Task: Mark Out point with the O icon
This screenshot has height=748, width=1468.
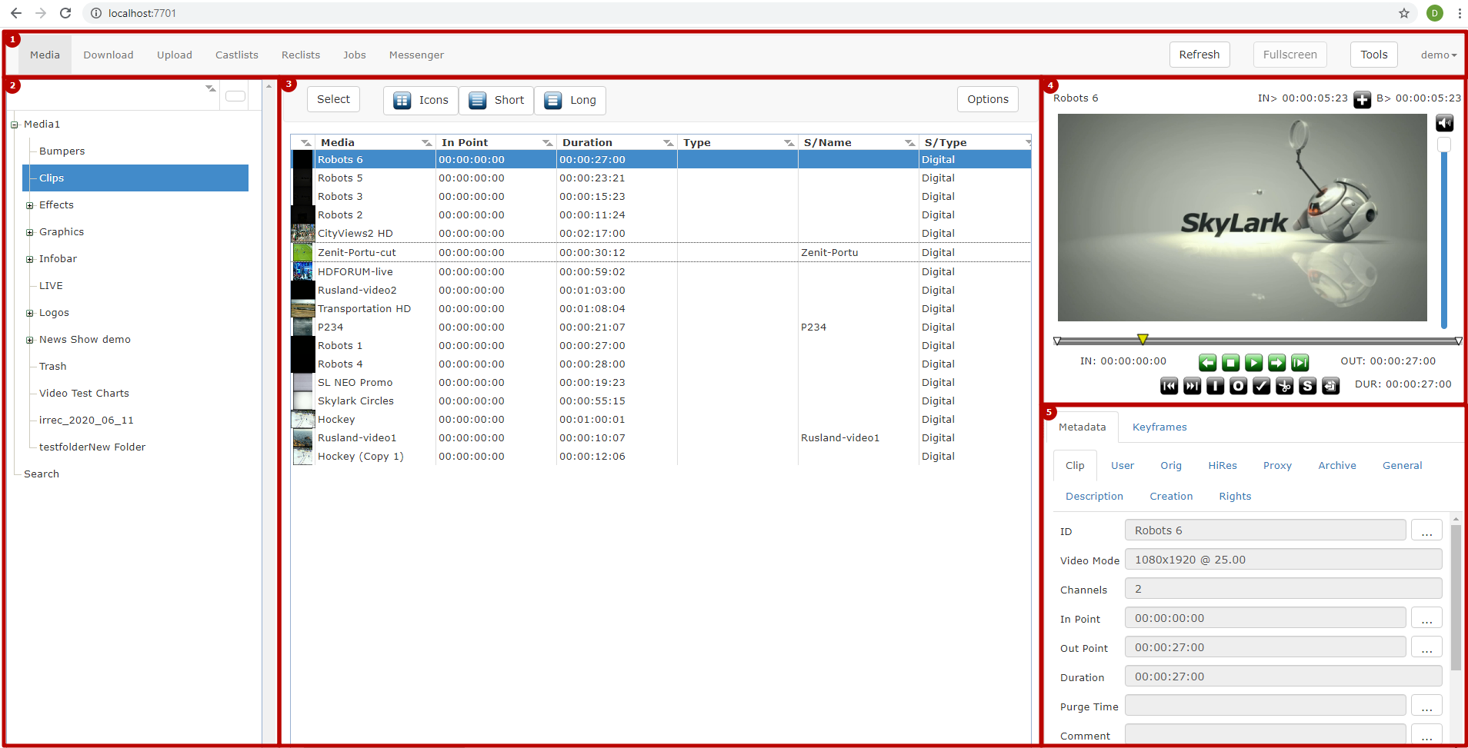Action: [x=1238, y=386]
